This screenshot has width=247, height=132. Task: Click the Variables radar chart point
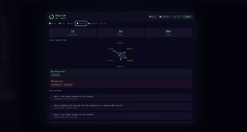pyautogui.click(x=120, y=53)
